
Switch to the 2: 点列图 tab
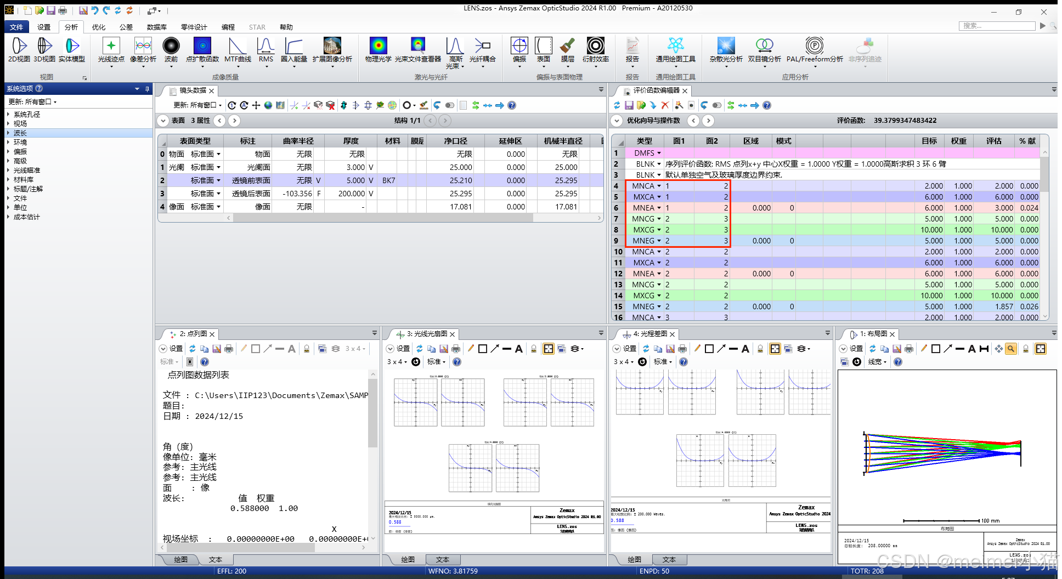tap(193, 334)
